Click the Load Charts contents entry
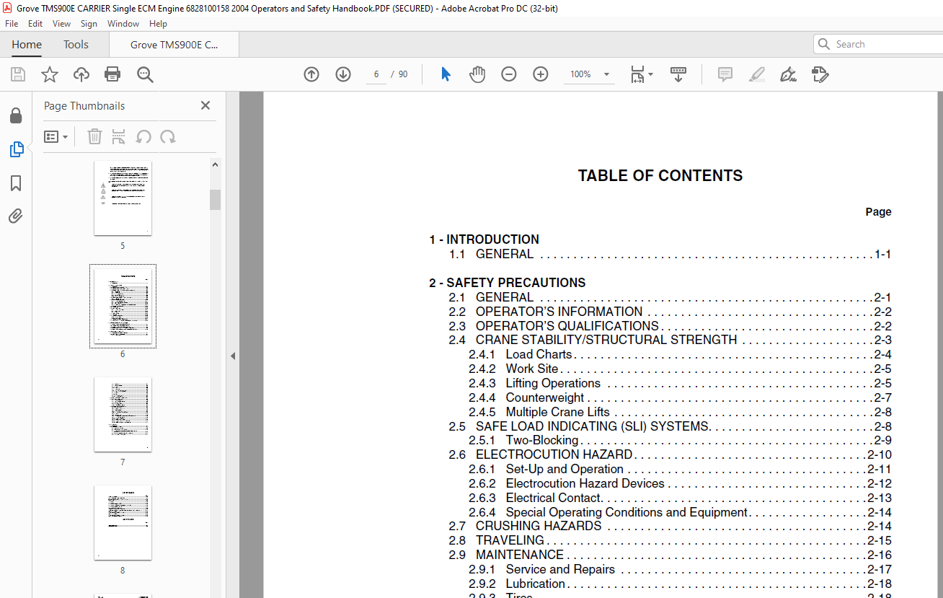The width and height of the screenshot is (943, 598). coord(680,354)
